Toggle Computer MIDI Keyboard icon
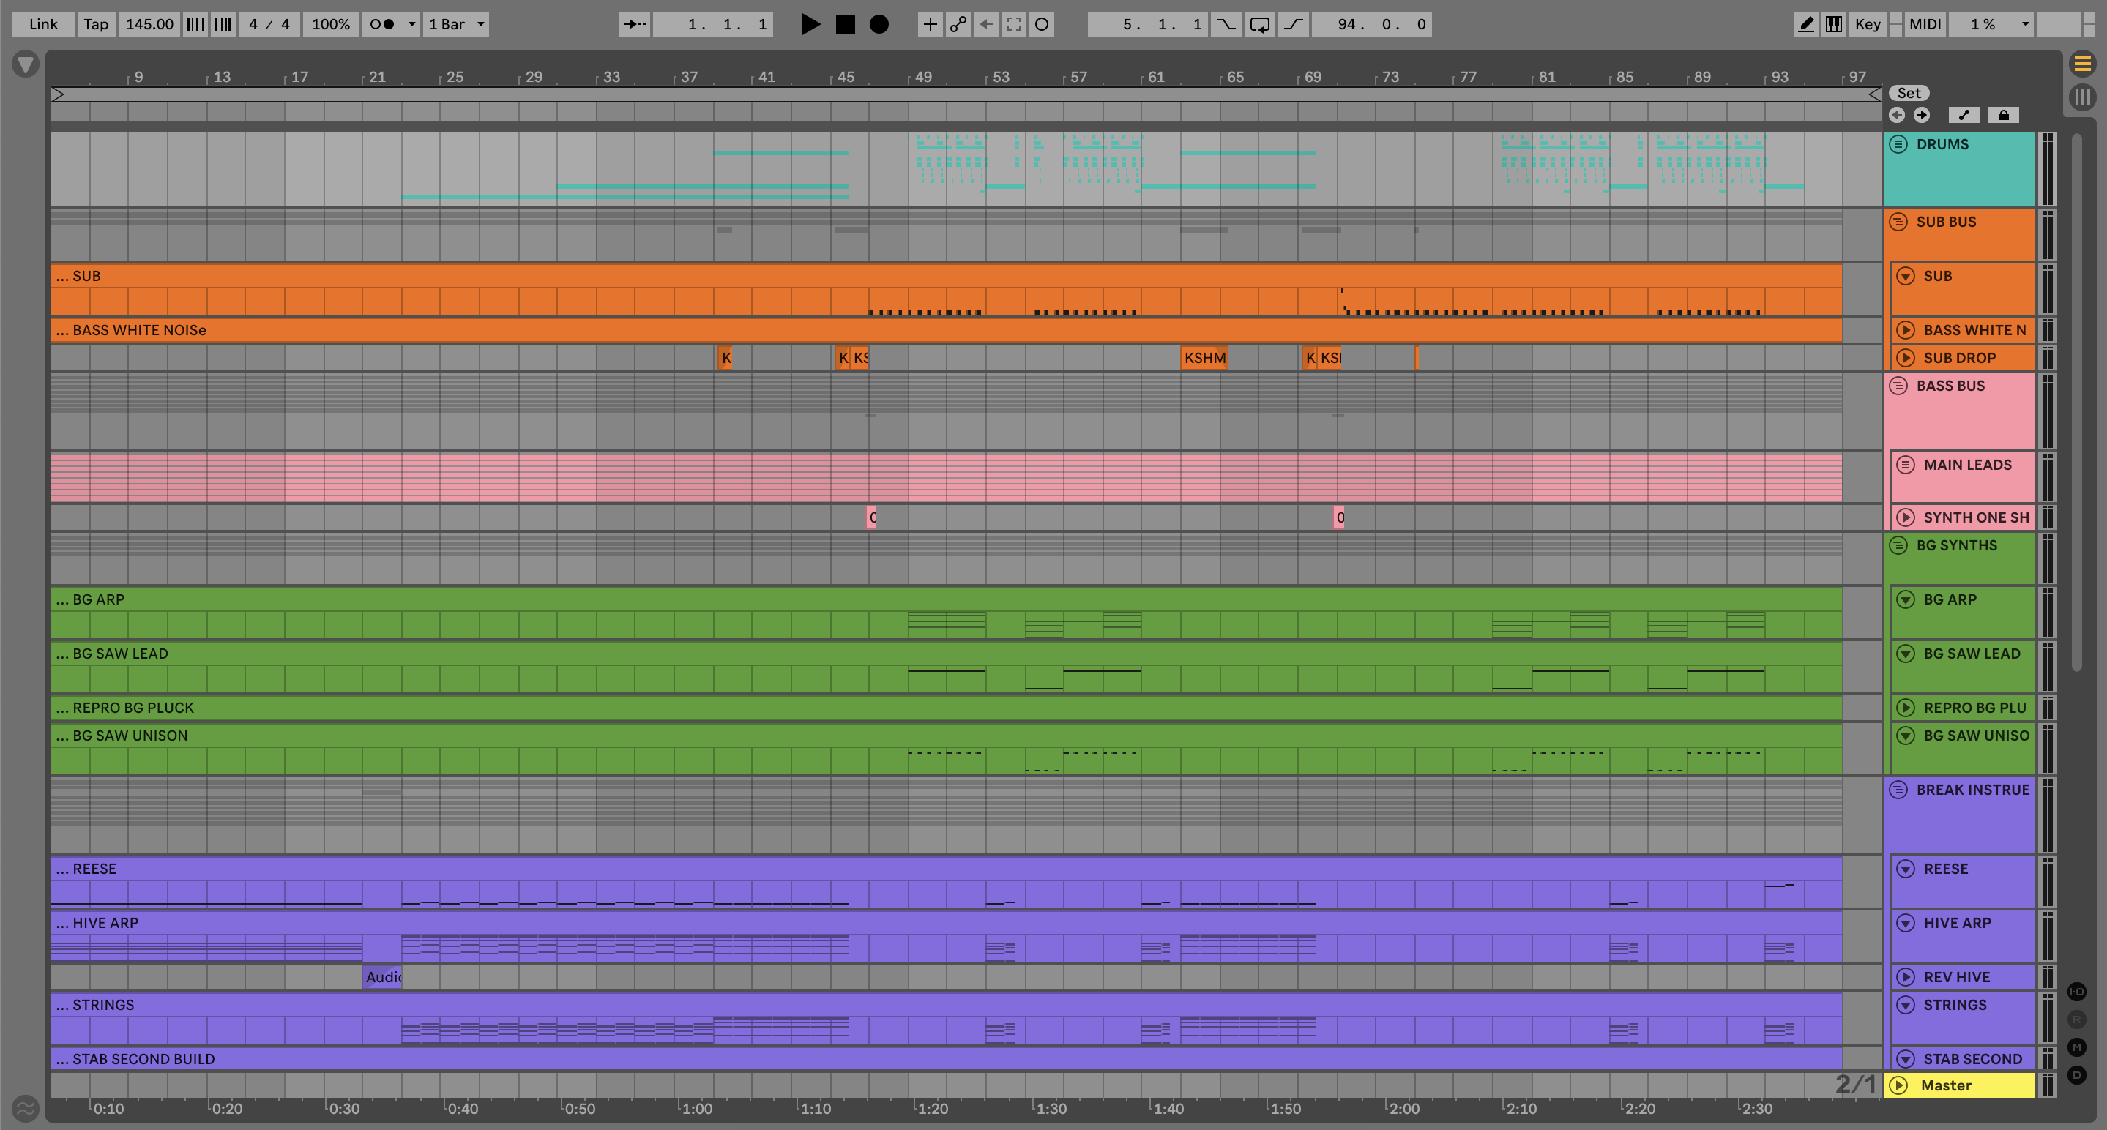The image size is (2107, 1130). click(x=1834, y=23)
